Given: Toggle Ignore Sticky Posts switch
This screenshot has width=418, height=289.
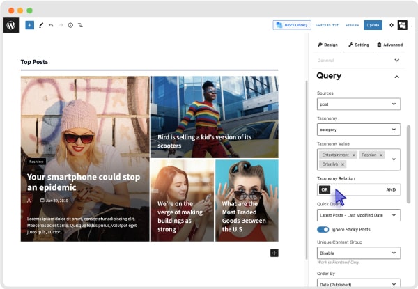Looking at the screenshot, I should pyautogui.click(x=323, y=229).
